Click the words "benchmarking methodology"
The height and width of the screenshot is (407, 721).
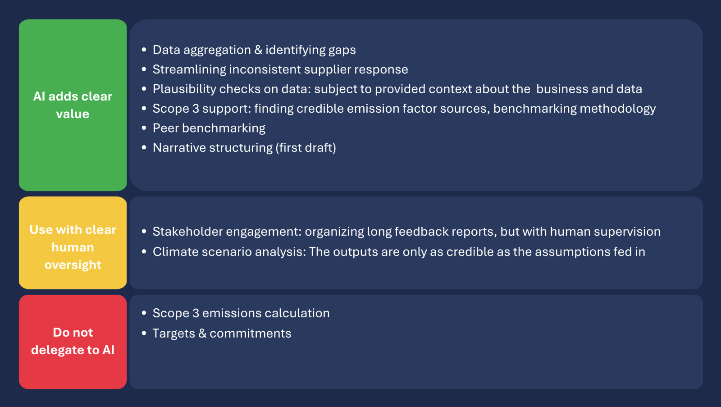point(575,109)
